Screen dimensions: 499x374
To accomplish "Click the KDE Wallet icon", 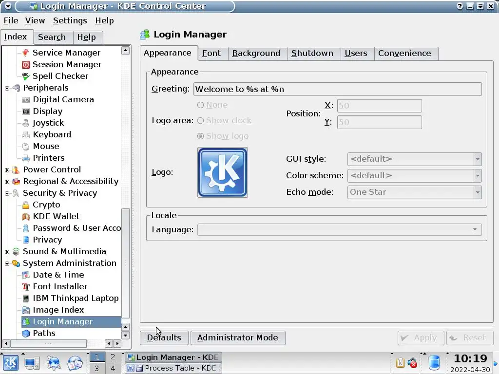I will click(x=26, y=217).
